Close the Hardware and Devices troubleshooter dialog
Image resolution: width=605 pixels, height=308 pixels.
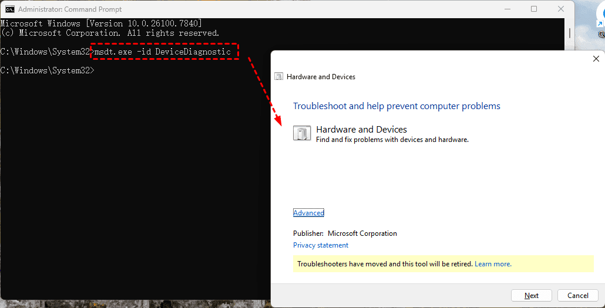596,59
